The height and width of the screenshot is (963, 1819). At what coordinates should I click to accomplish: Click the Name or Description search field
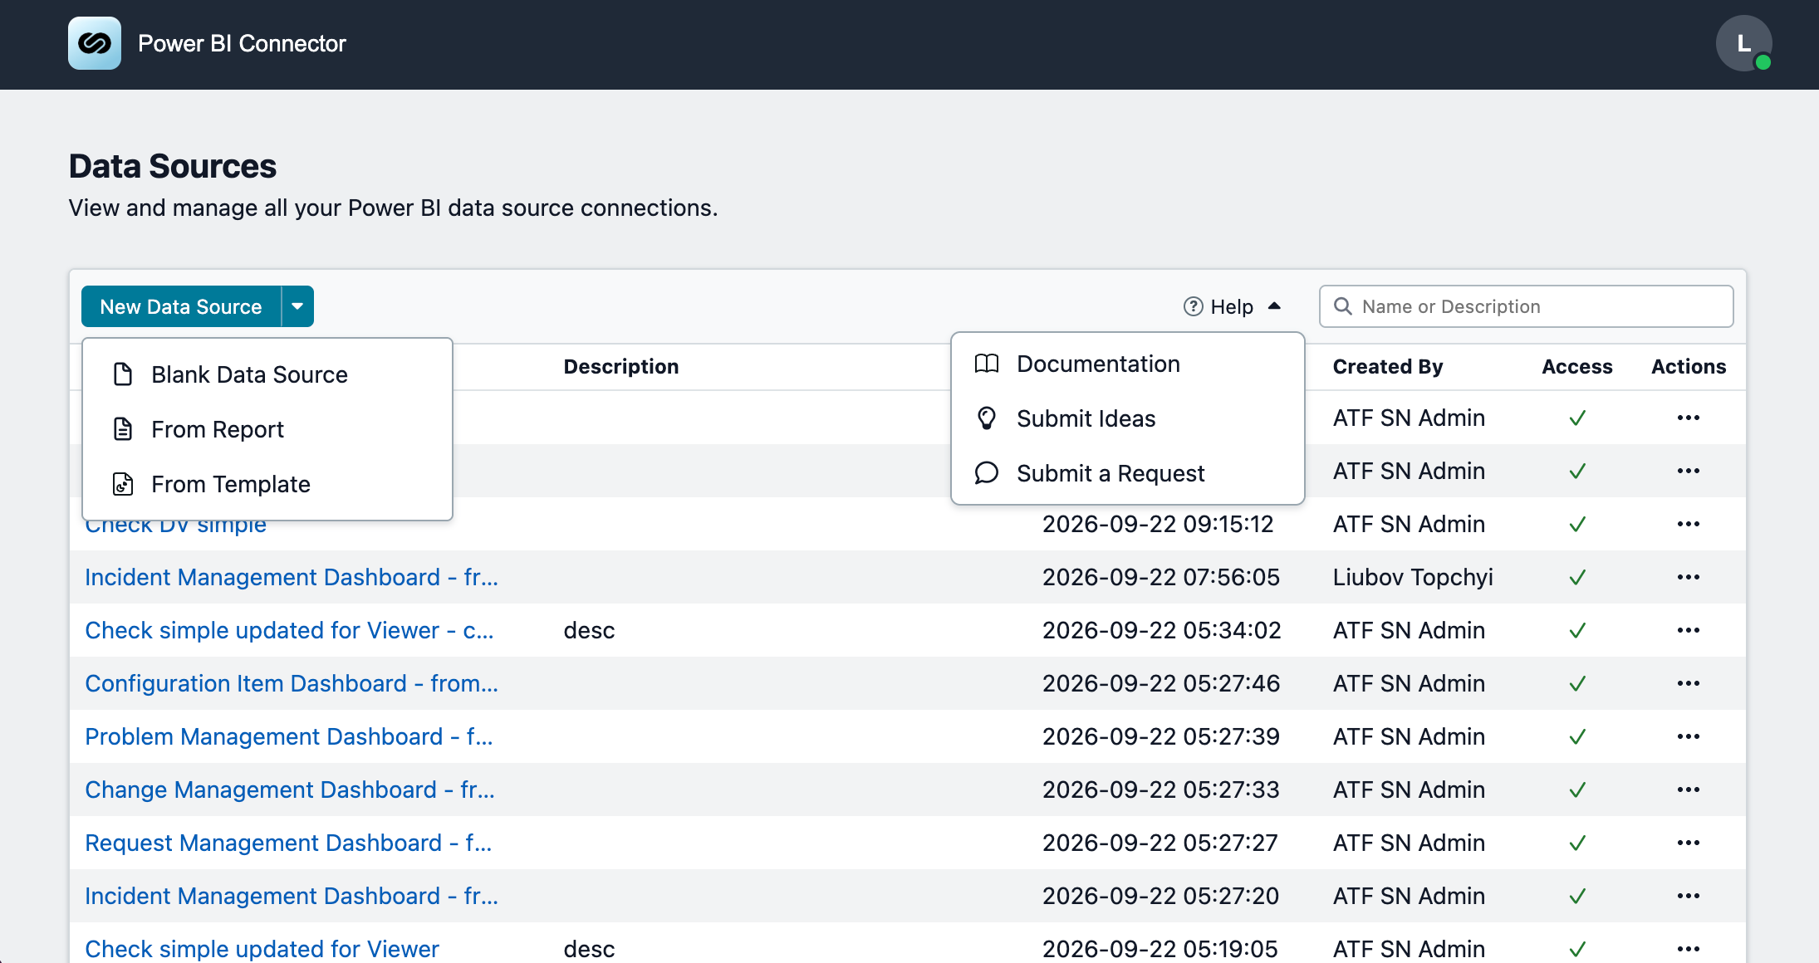[1526, 306]
